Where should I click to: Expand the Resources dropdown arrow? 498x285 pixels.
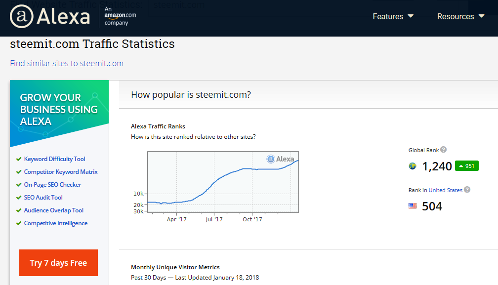pyautogui.click(x=482, y=16)
